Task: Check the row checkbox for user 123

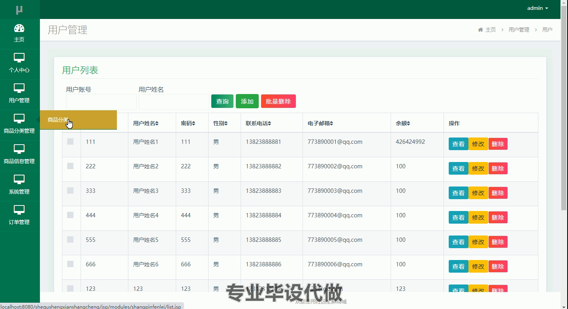Action: click(70, 288)
